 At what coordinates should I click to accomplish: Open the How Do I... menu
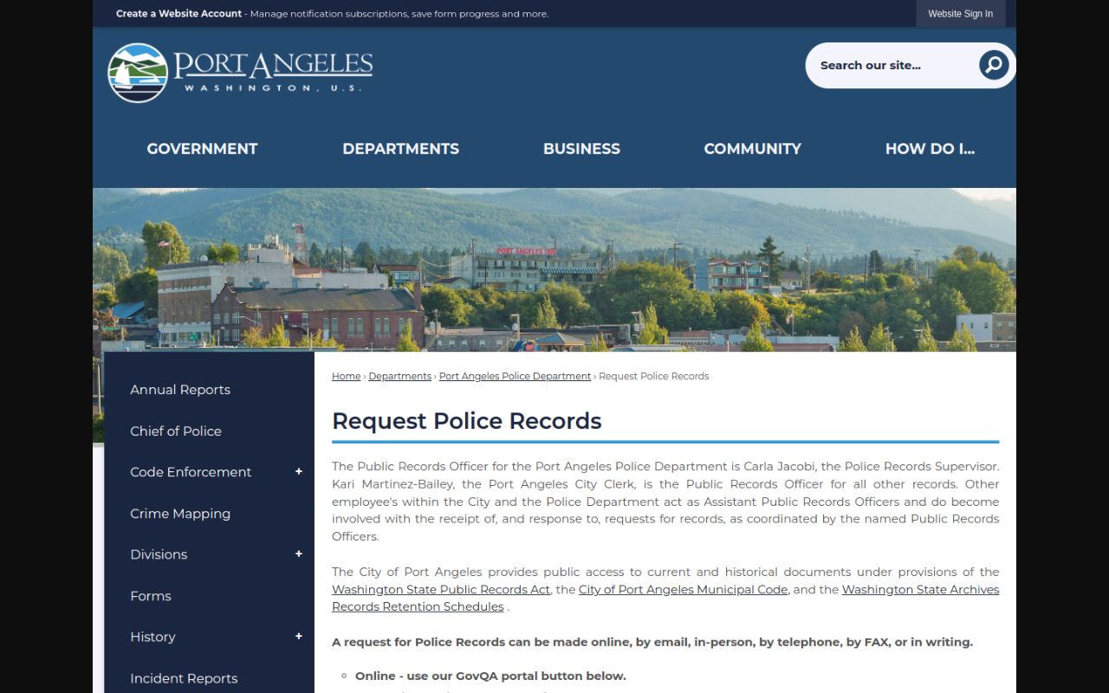coord(930,149)
